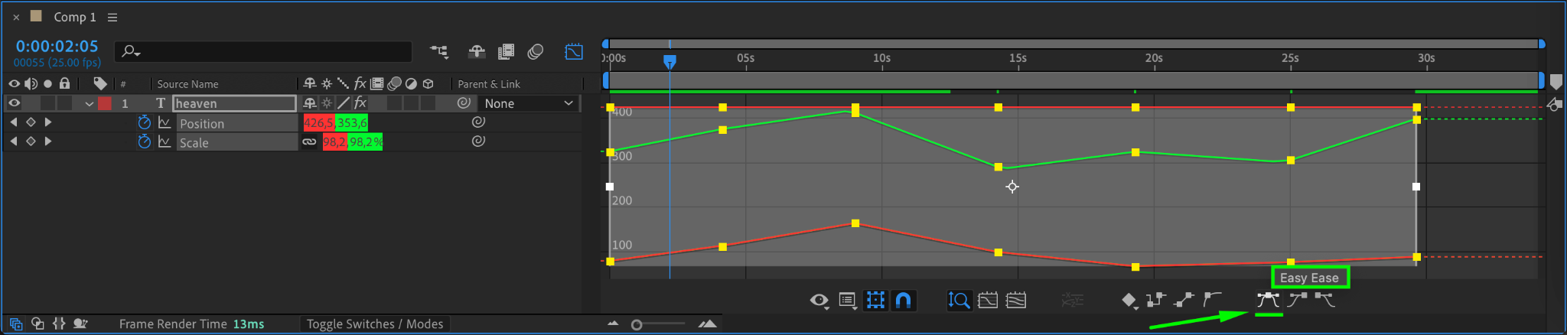Image resolution: width=1567 pixels, height=335 pixels.
Task: Zoom in timeline with large mountains icon
Action: click(x=708, y=324)
